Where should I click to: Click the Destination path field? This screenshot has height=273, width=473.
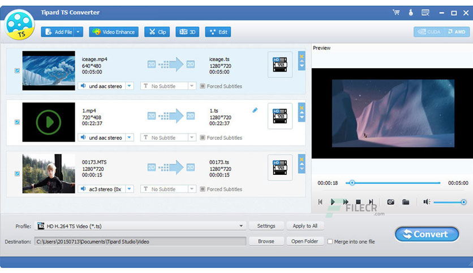pyautogui.click(x=140, y=241)
